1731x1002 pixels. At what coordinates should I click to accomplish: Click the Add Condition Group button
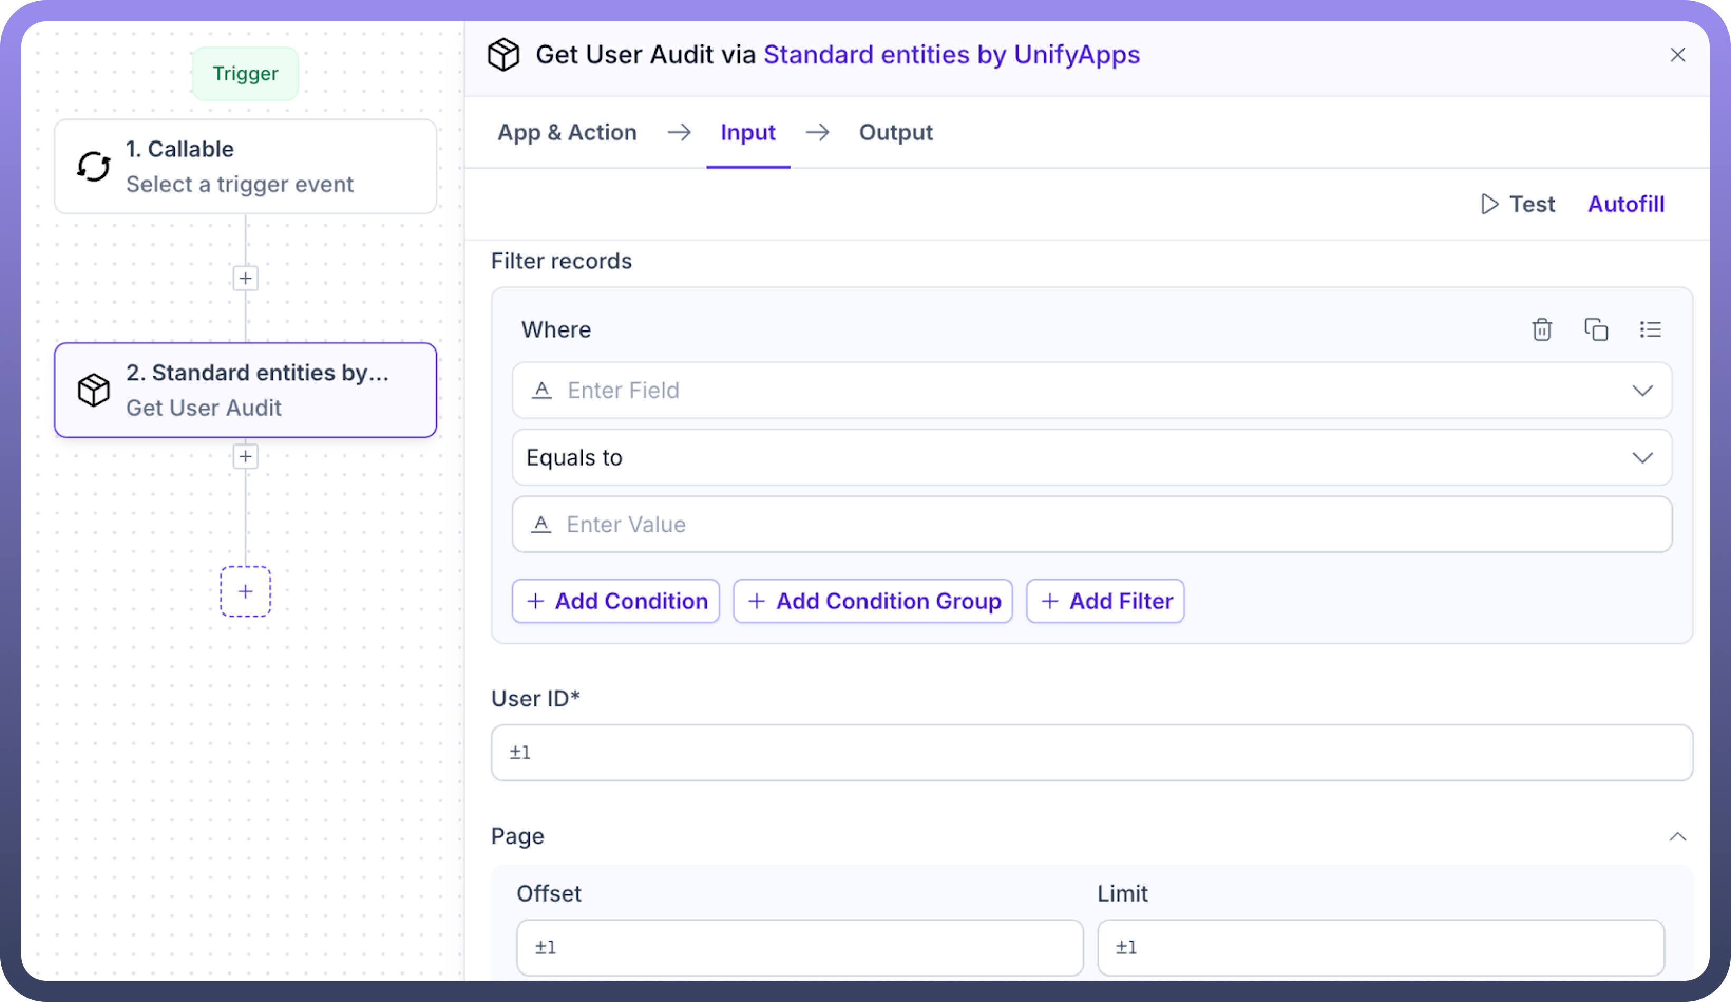tap(872, 601)
